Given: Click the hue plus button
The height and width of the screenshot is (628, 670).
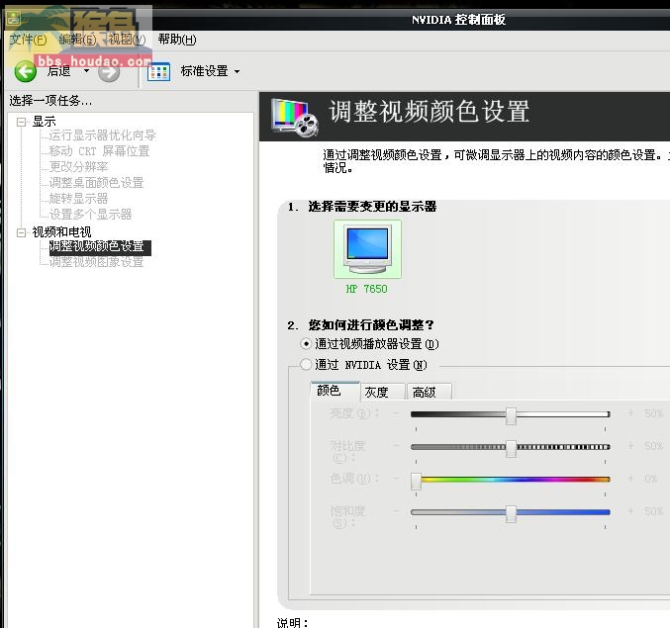Looking at the screenshot, I should point(630,479).
